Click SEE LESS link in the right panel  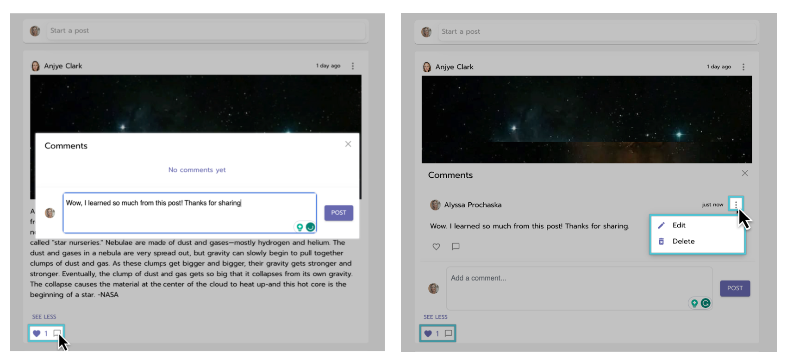pos(436,317)
